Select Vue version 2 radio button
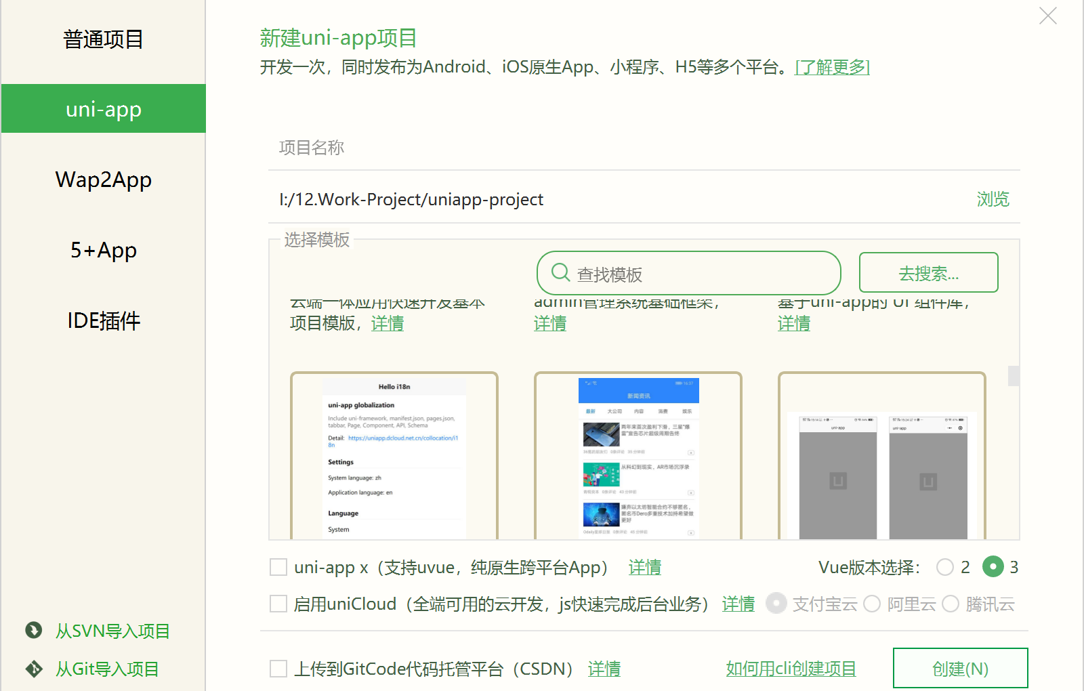This screenshot has width=1084, height=691. (946, 567)
